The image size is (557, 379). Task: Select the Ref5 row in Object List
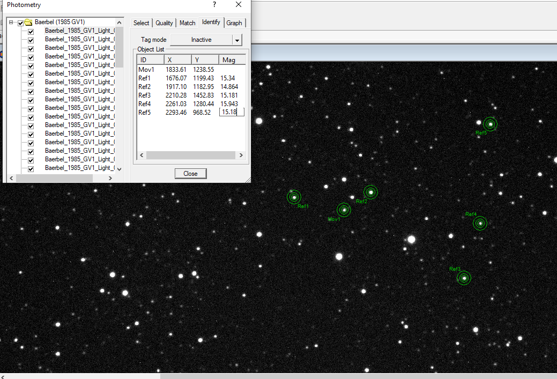[191, 112]
